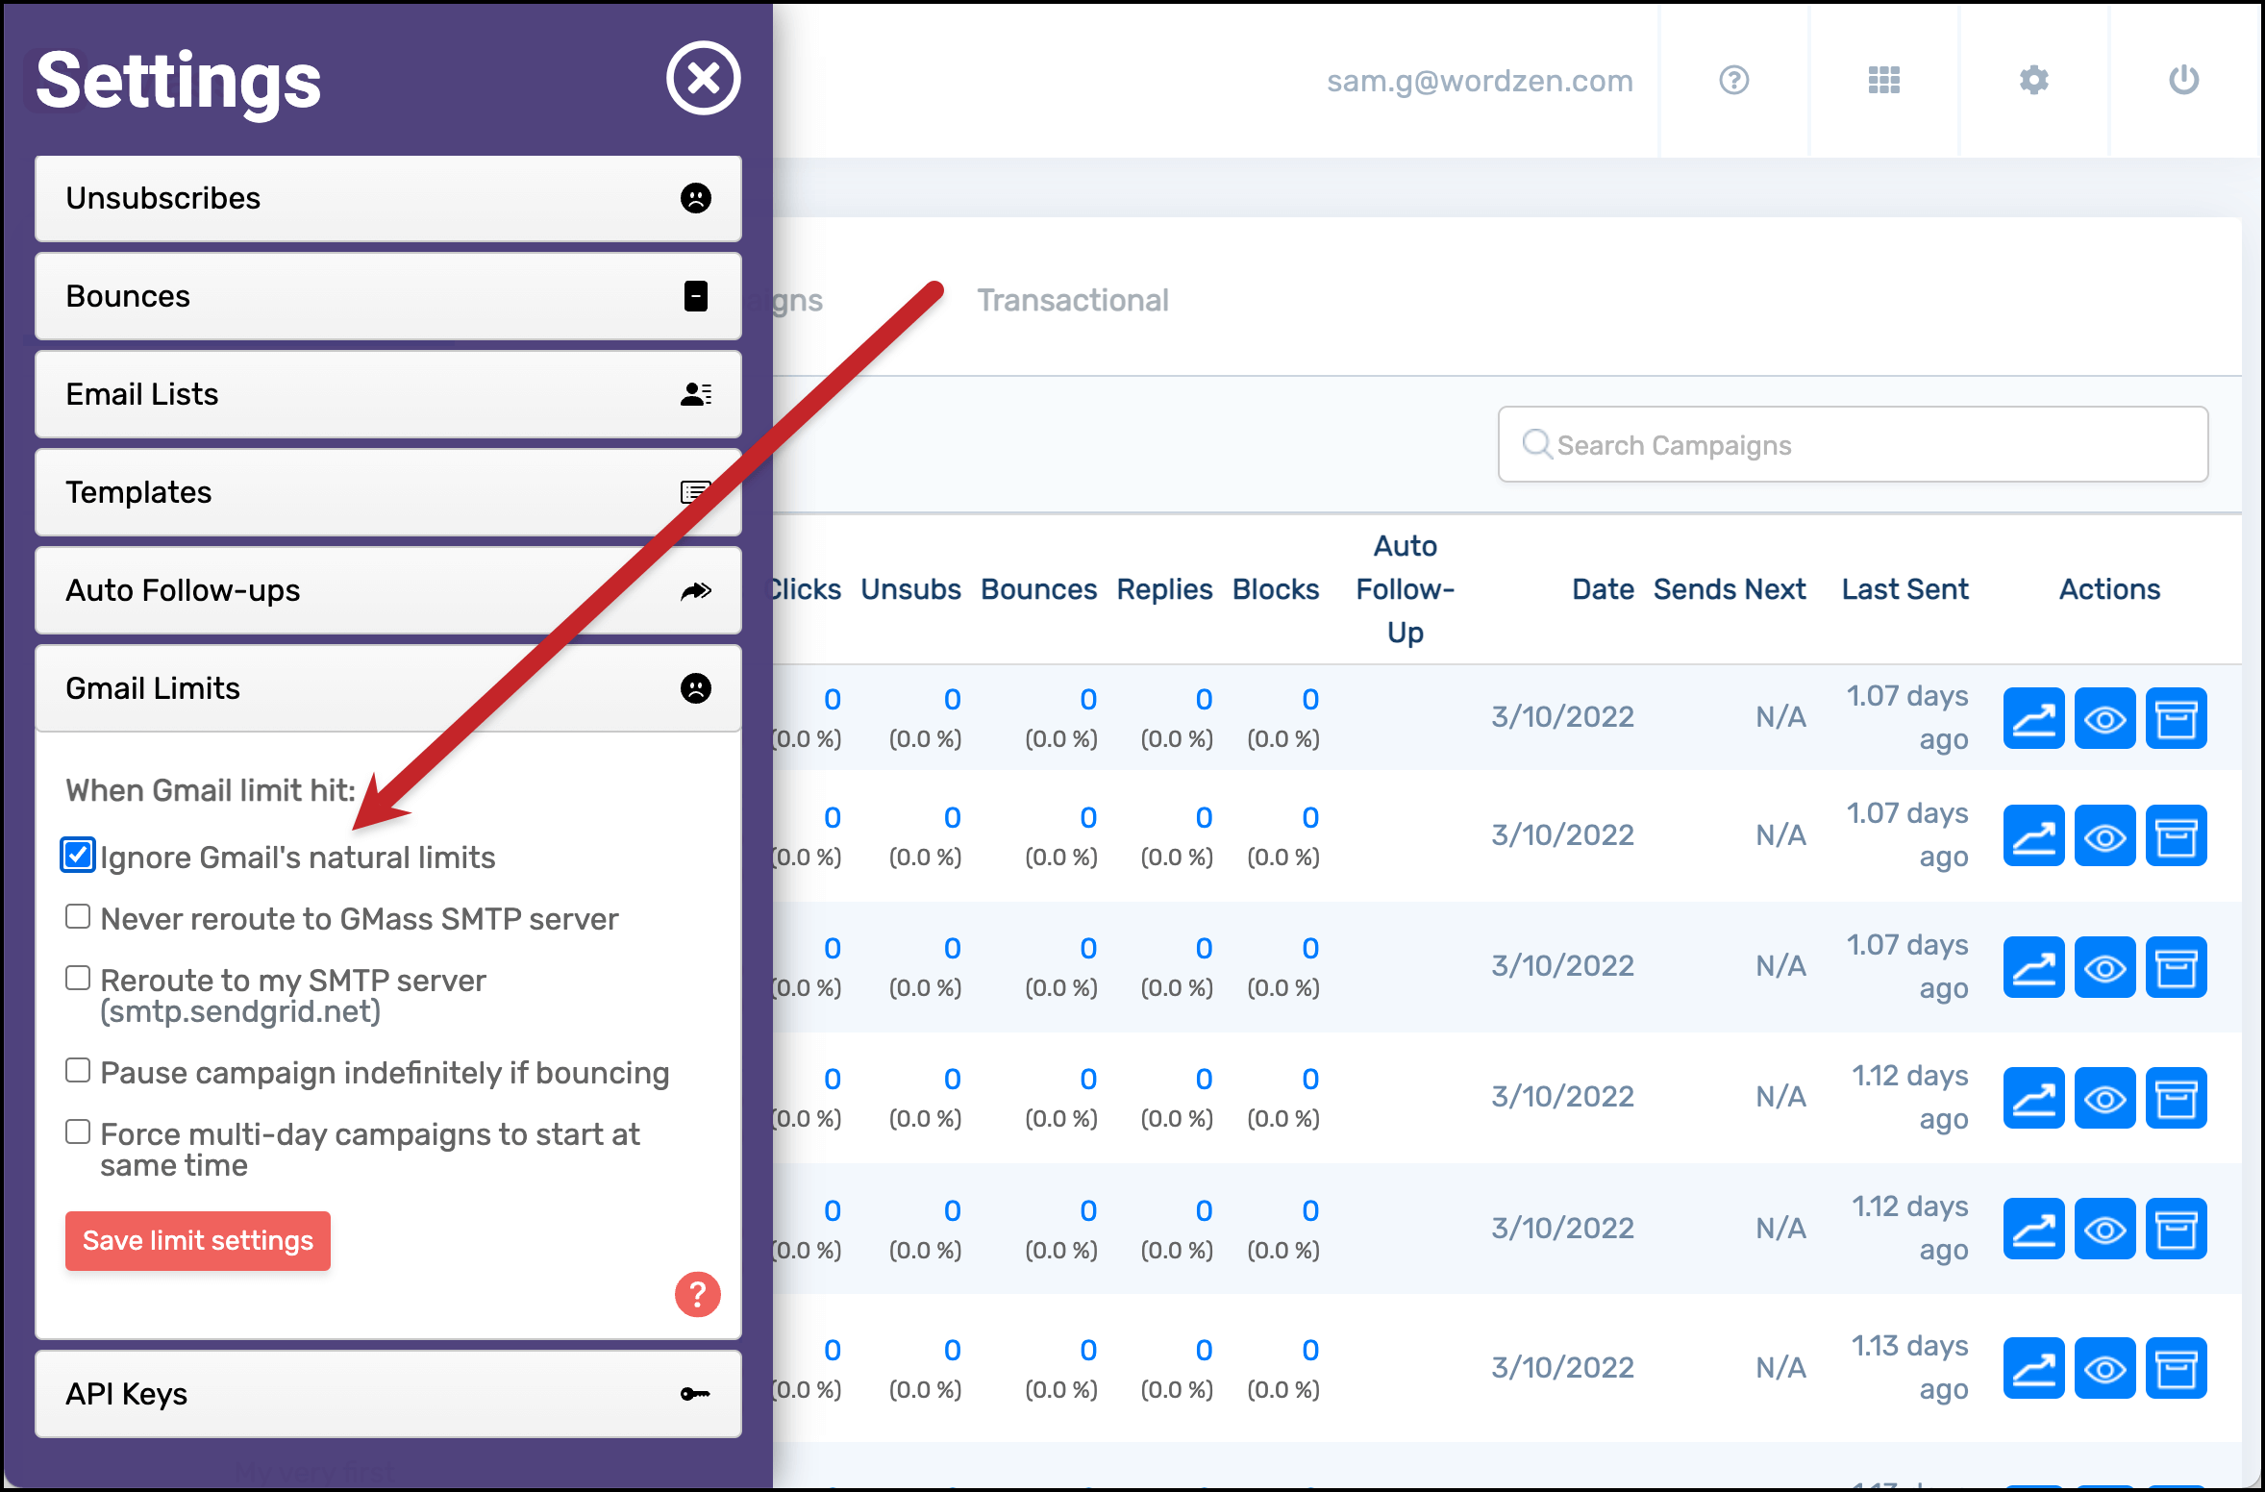Open report chart icon in second campaign row
Image resolution: width=2265 pixels, height=1492 pixels.
[x=2033, y=836]
